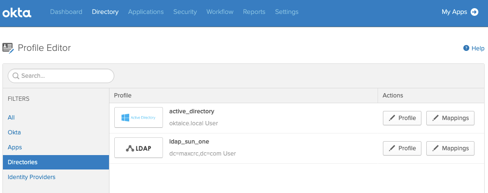Image resolution: width=488 pixels, height=193 pixels.
Task: Edit Profile for ldap_sun_one
Action: (x=402, y=148)
